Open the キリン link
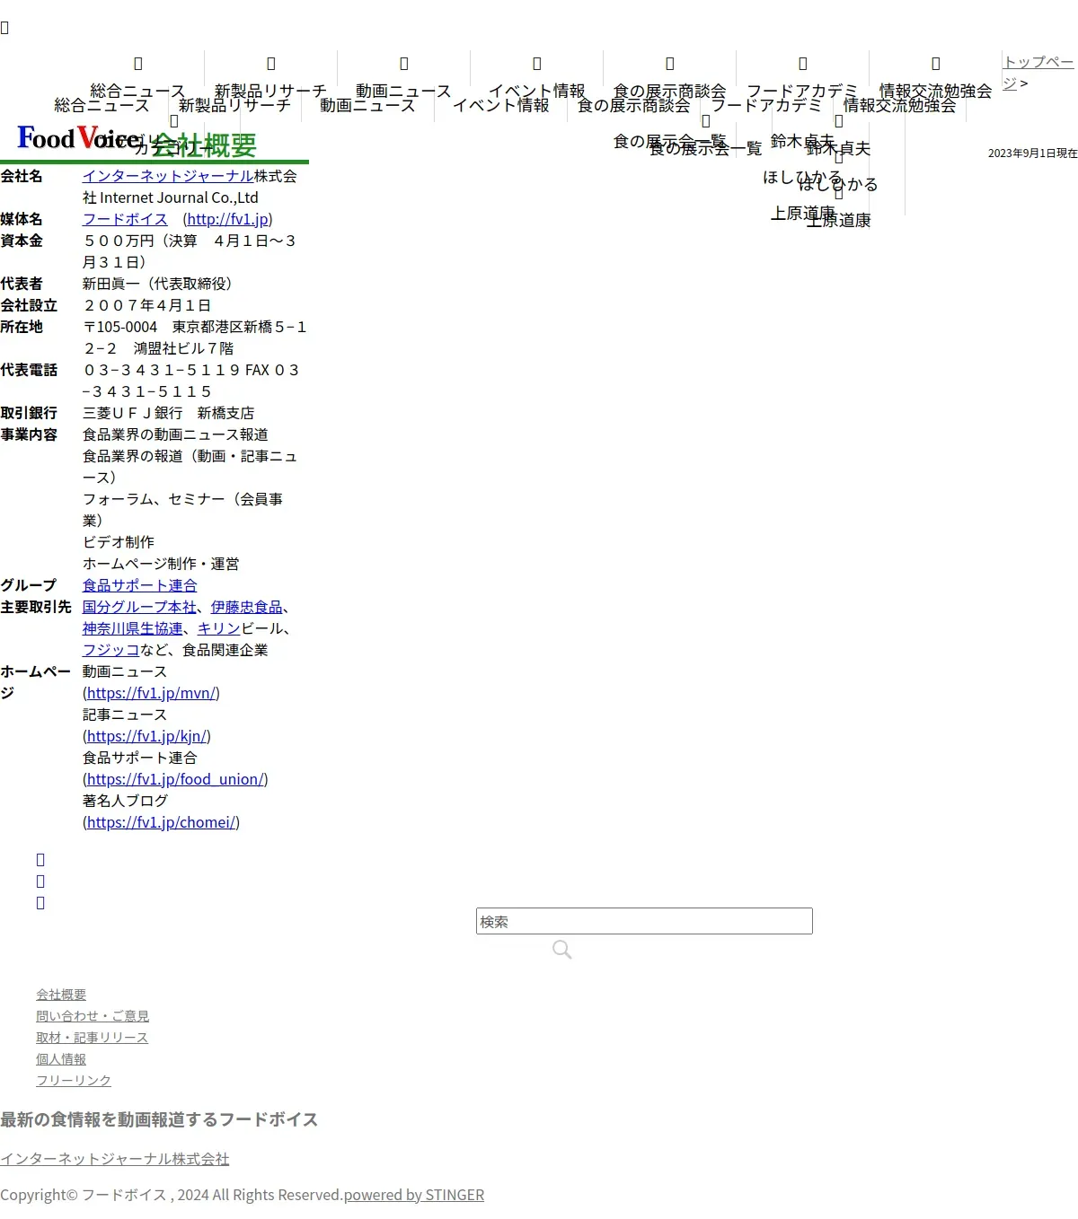Image resolution: width=1078 pixels, height=1219 pixels. pos(219,628)
